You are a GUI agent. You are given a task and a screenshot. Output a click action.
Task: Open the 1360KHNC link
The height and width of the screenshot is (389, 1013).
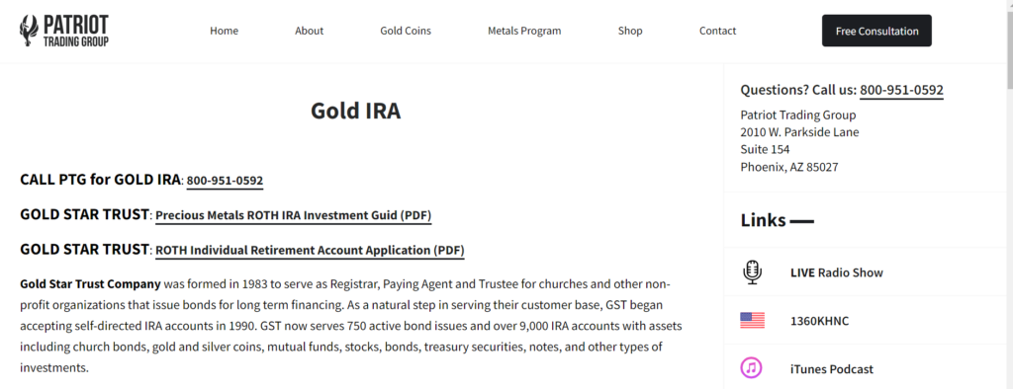coord(820,321)
